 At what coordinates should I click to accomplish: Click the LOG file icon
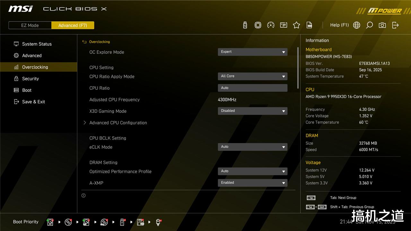pos(309,25)
